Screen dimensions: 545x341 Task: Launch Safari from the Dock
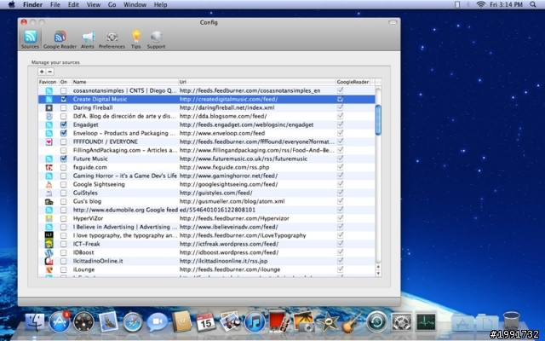click(133, 322)
